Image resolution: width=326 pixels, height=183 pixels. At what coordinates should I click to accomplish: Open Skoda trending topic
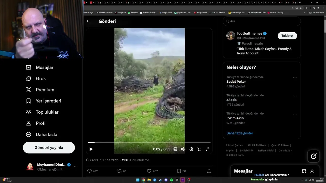232,100
